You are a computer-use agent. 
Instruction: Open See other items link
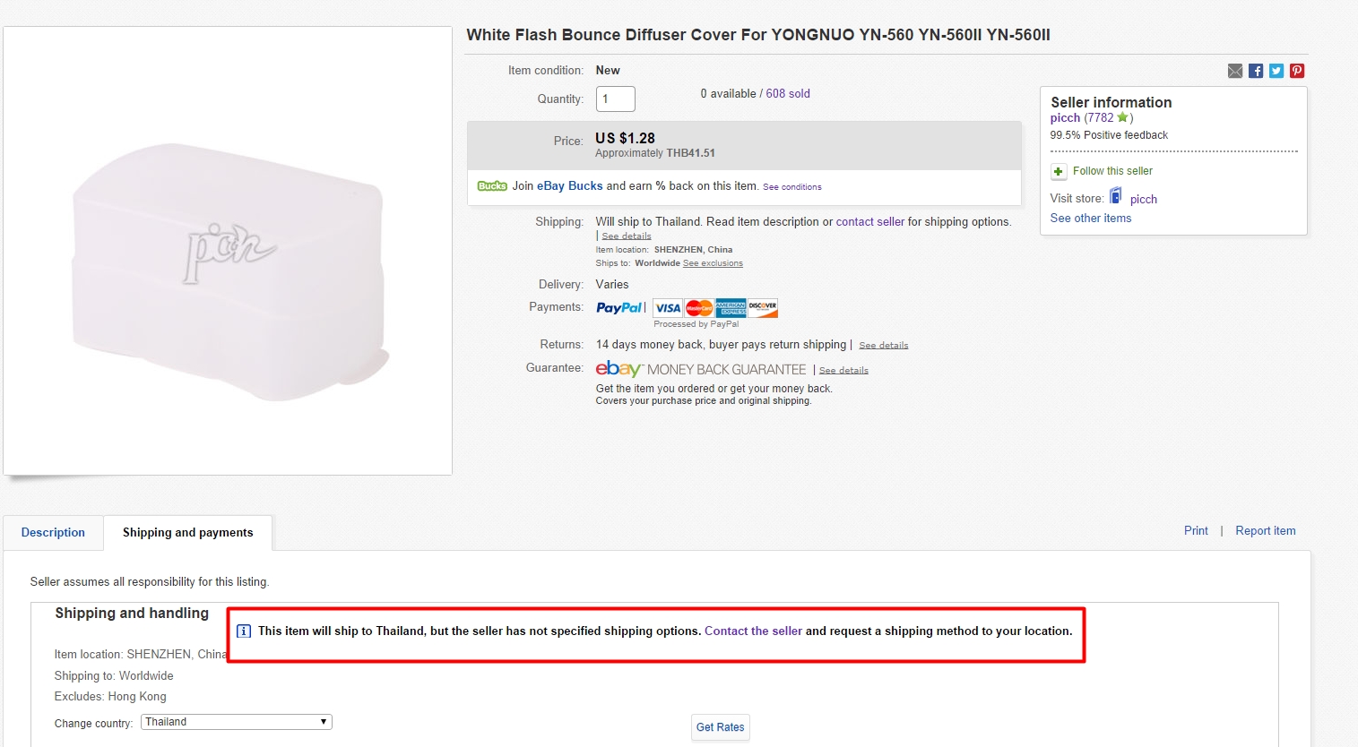click(1090, 218)
